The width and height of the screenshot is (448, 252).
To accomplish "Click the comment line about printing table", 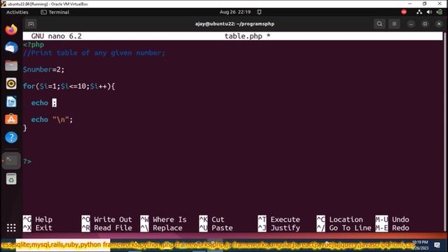I will tap(94, 53).
